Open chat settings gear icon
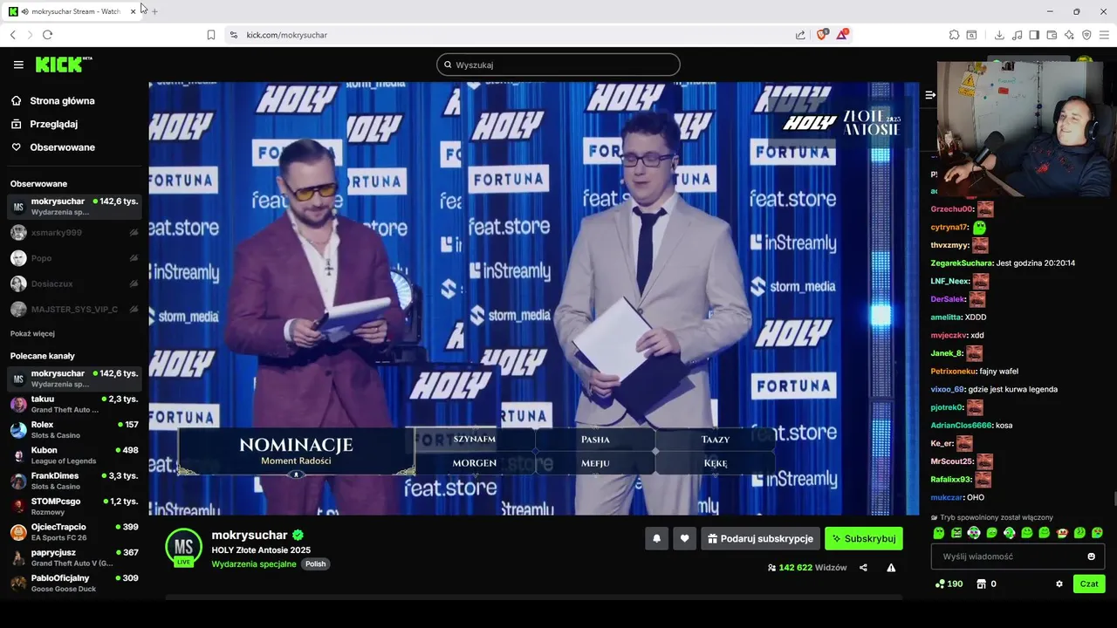This screenshot has width=1117, height=628. point(1059,584)
